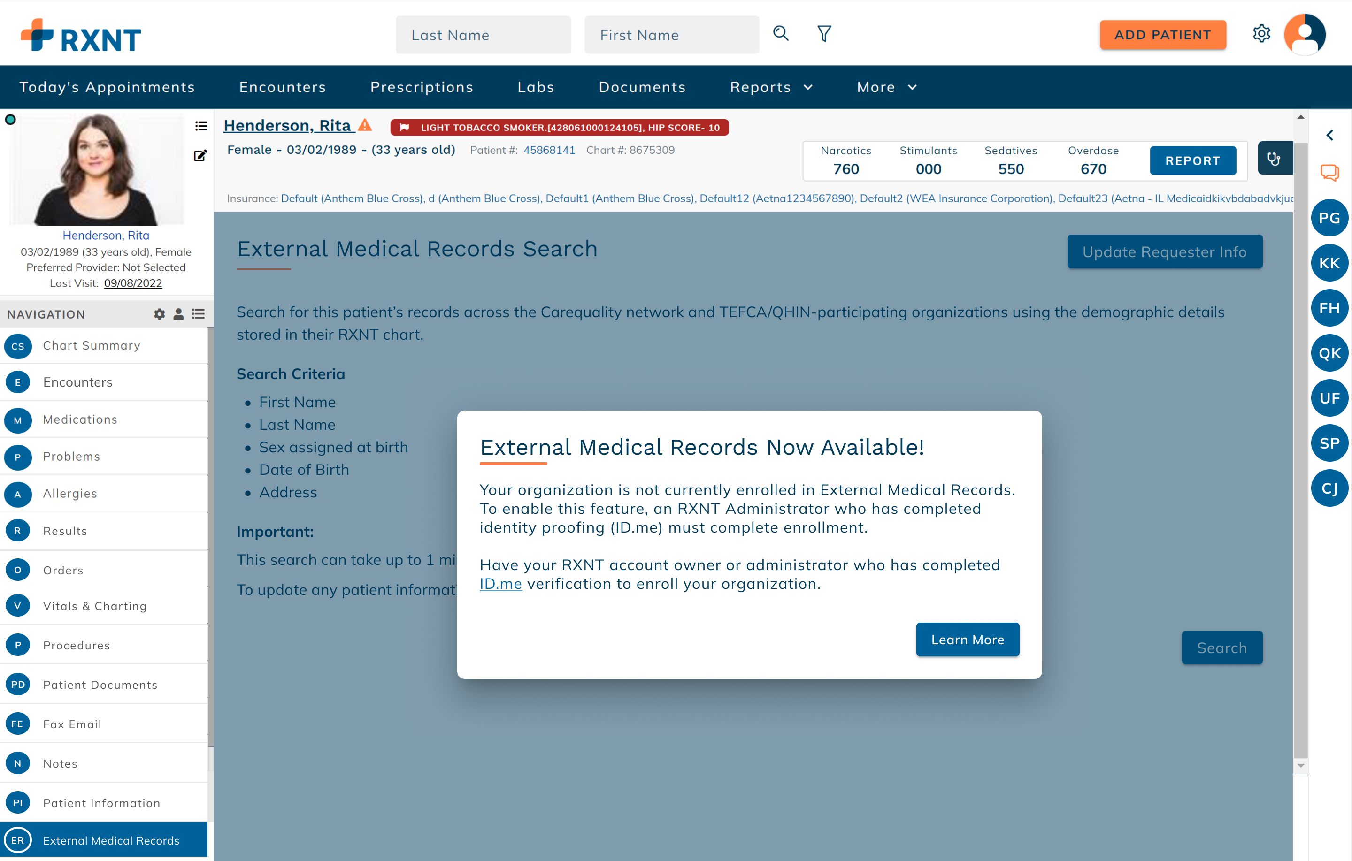1352x861 pixels.
Task: Expand the Reports dropdown menu
Action: tap(771, 87)
